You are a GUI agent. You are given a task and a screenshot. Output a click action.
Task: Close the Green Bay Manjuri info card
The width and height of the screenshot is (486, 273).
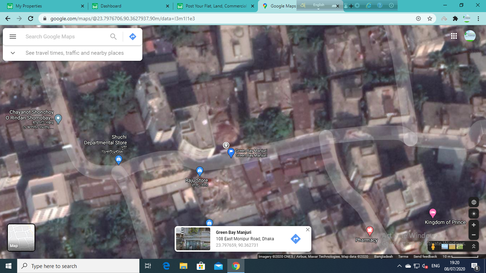pos(308,230)
